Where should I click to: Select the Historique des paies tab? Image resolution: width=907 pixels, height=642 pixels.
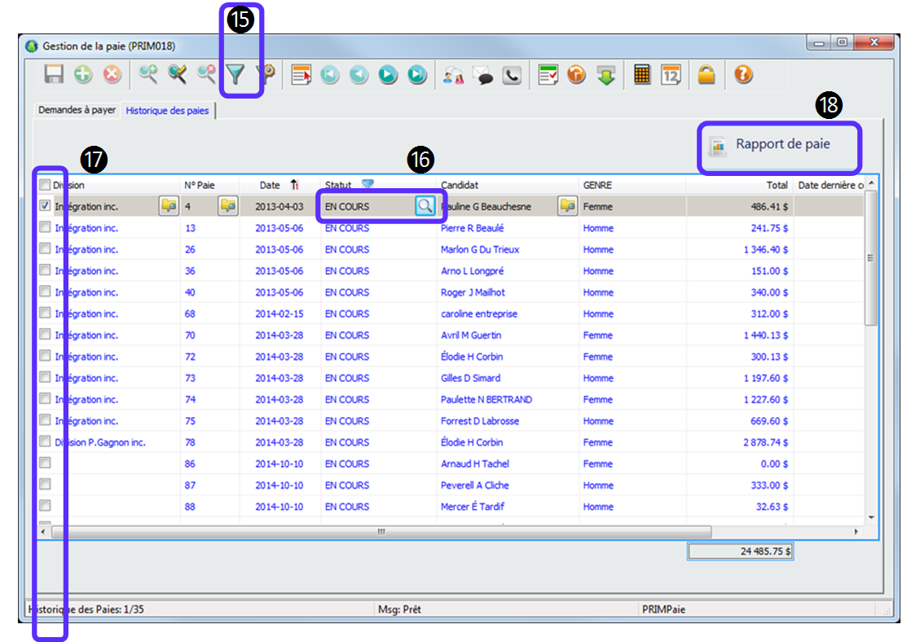167,110
